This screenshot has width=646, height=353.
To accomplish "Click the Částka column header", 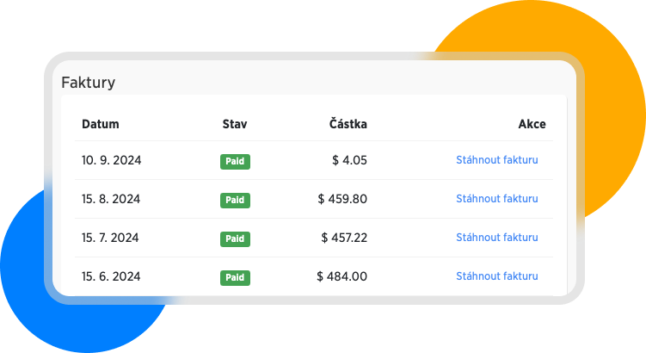I will point(348,124).
